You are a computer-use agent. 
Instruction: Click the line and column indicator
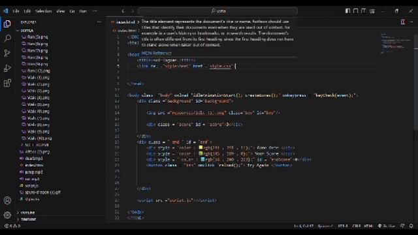(x=303, y=226)
